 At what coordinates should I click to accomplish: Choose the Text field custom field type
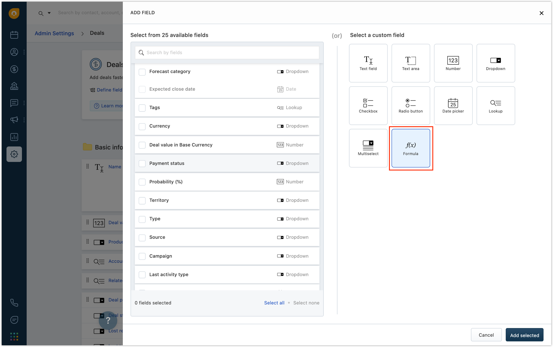point(368,63)
